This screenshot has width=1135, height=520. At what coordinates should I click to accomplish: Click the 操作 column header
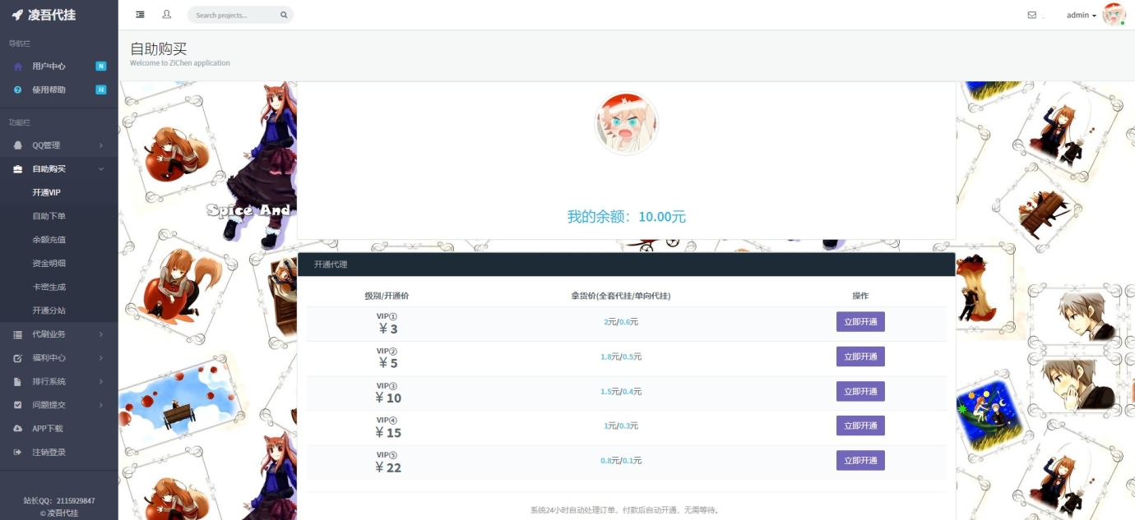tap(860, 296)
